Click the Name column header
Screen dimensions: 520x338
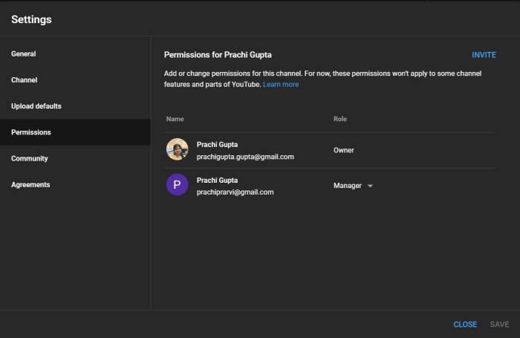(x=175, y=119)
